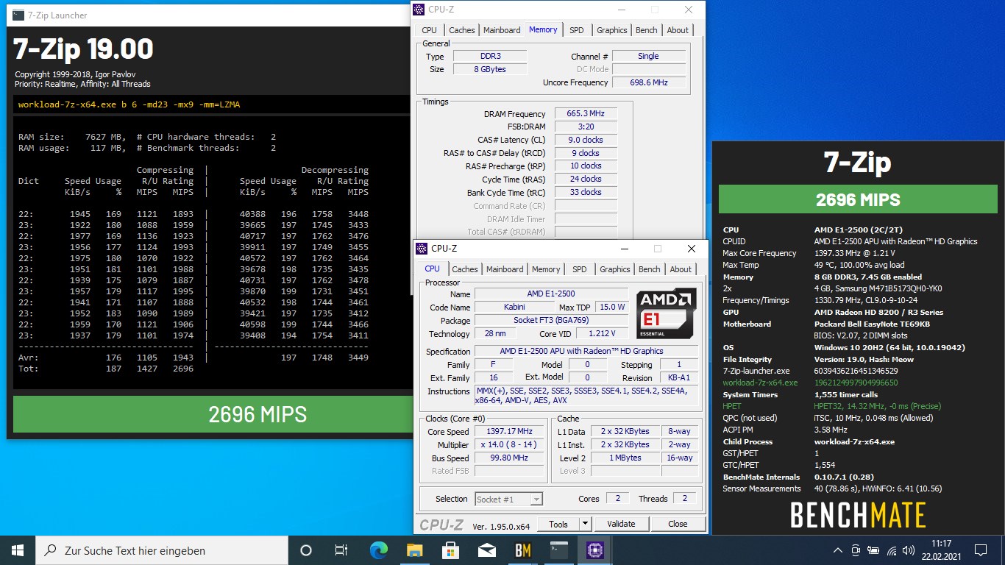1005x565 pixels.
Task: Open the Mail app on the taskbar
Action: [486, 550]
